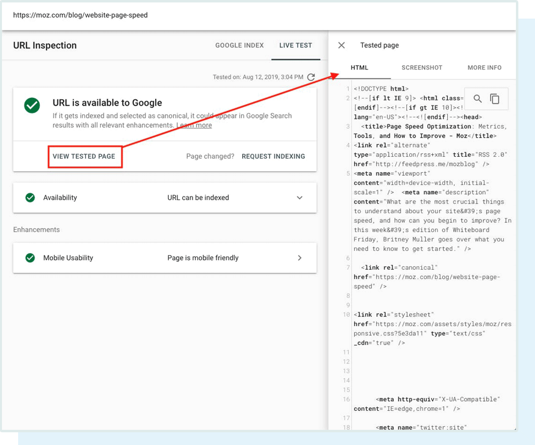Viewport: 535px width, 445px height.
Task: Click Request Indexing button
Action: pyautogui.click(x=273, y=156)
